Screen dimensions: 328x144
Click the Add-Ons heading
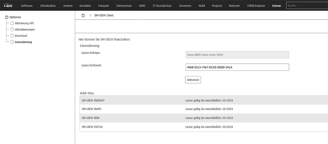coord(87,93)
